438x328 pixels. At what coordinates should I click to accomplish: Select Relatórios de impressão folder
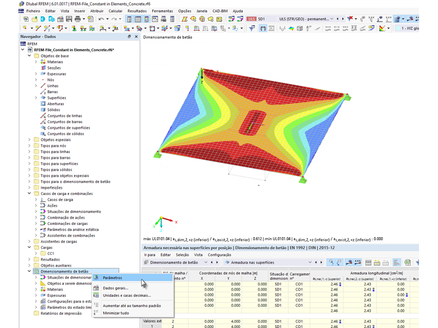click(61, 313)
